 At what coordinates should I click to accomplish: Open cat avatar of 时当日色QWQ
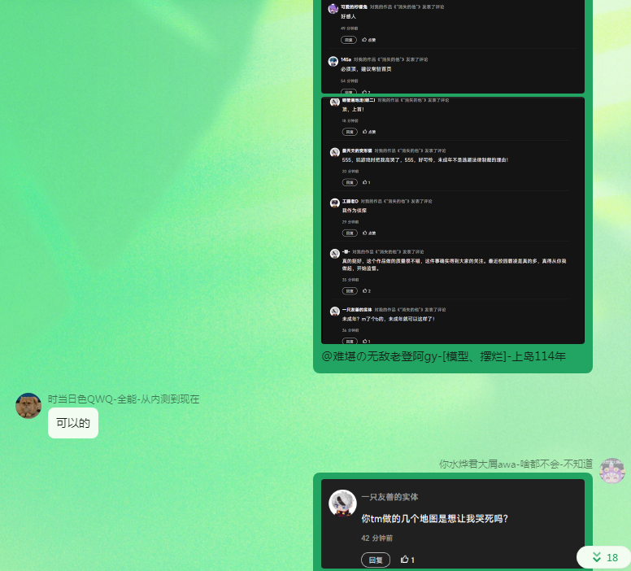28,406
